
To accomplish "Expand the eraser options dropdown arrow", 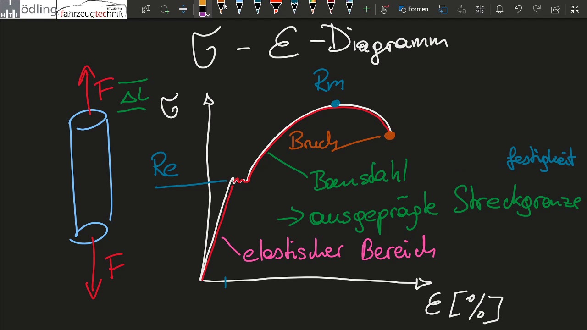I will coord(208,15).
